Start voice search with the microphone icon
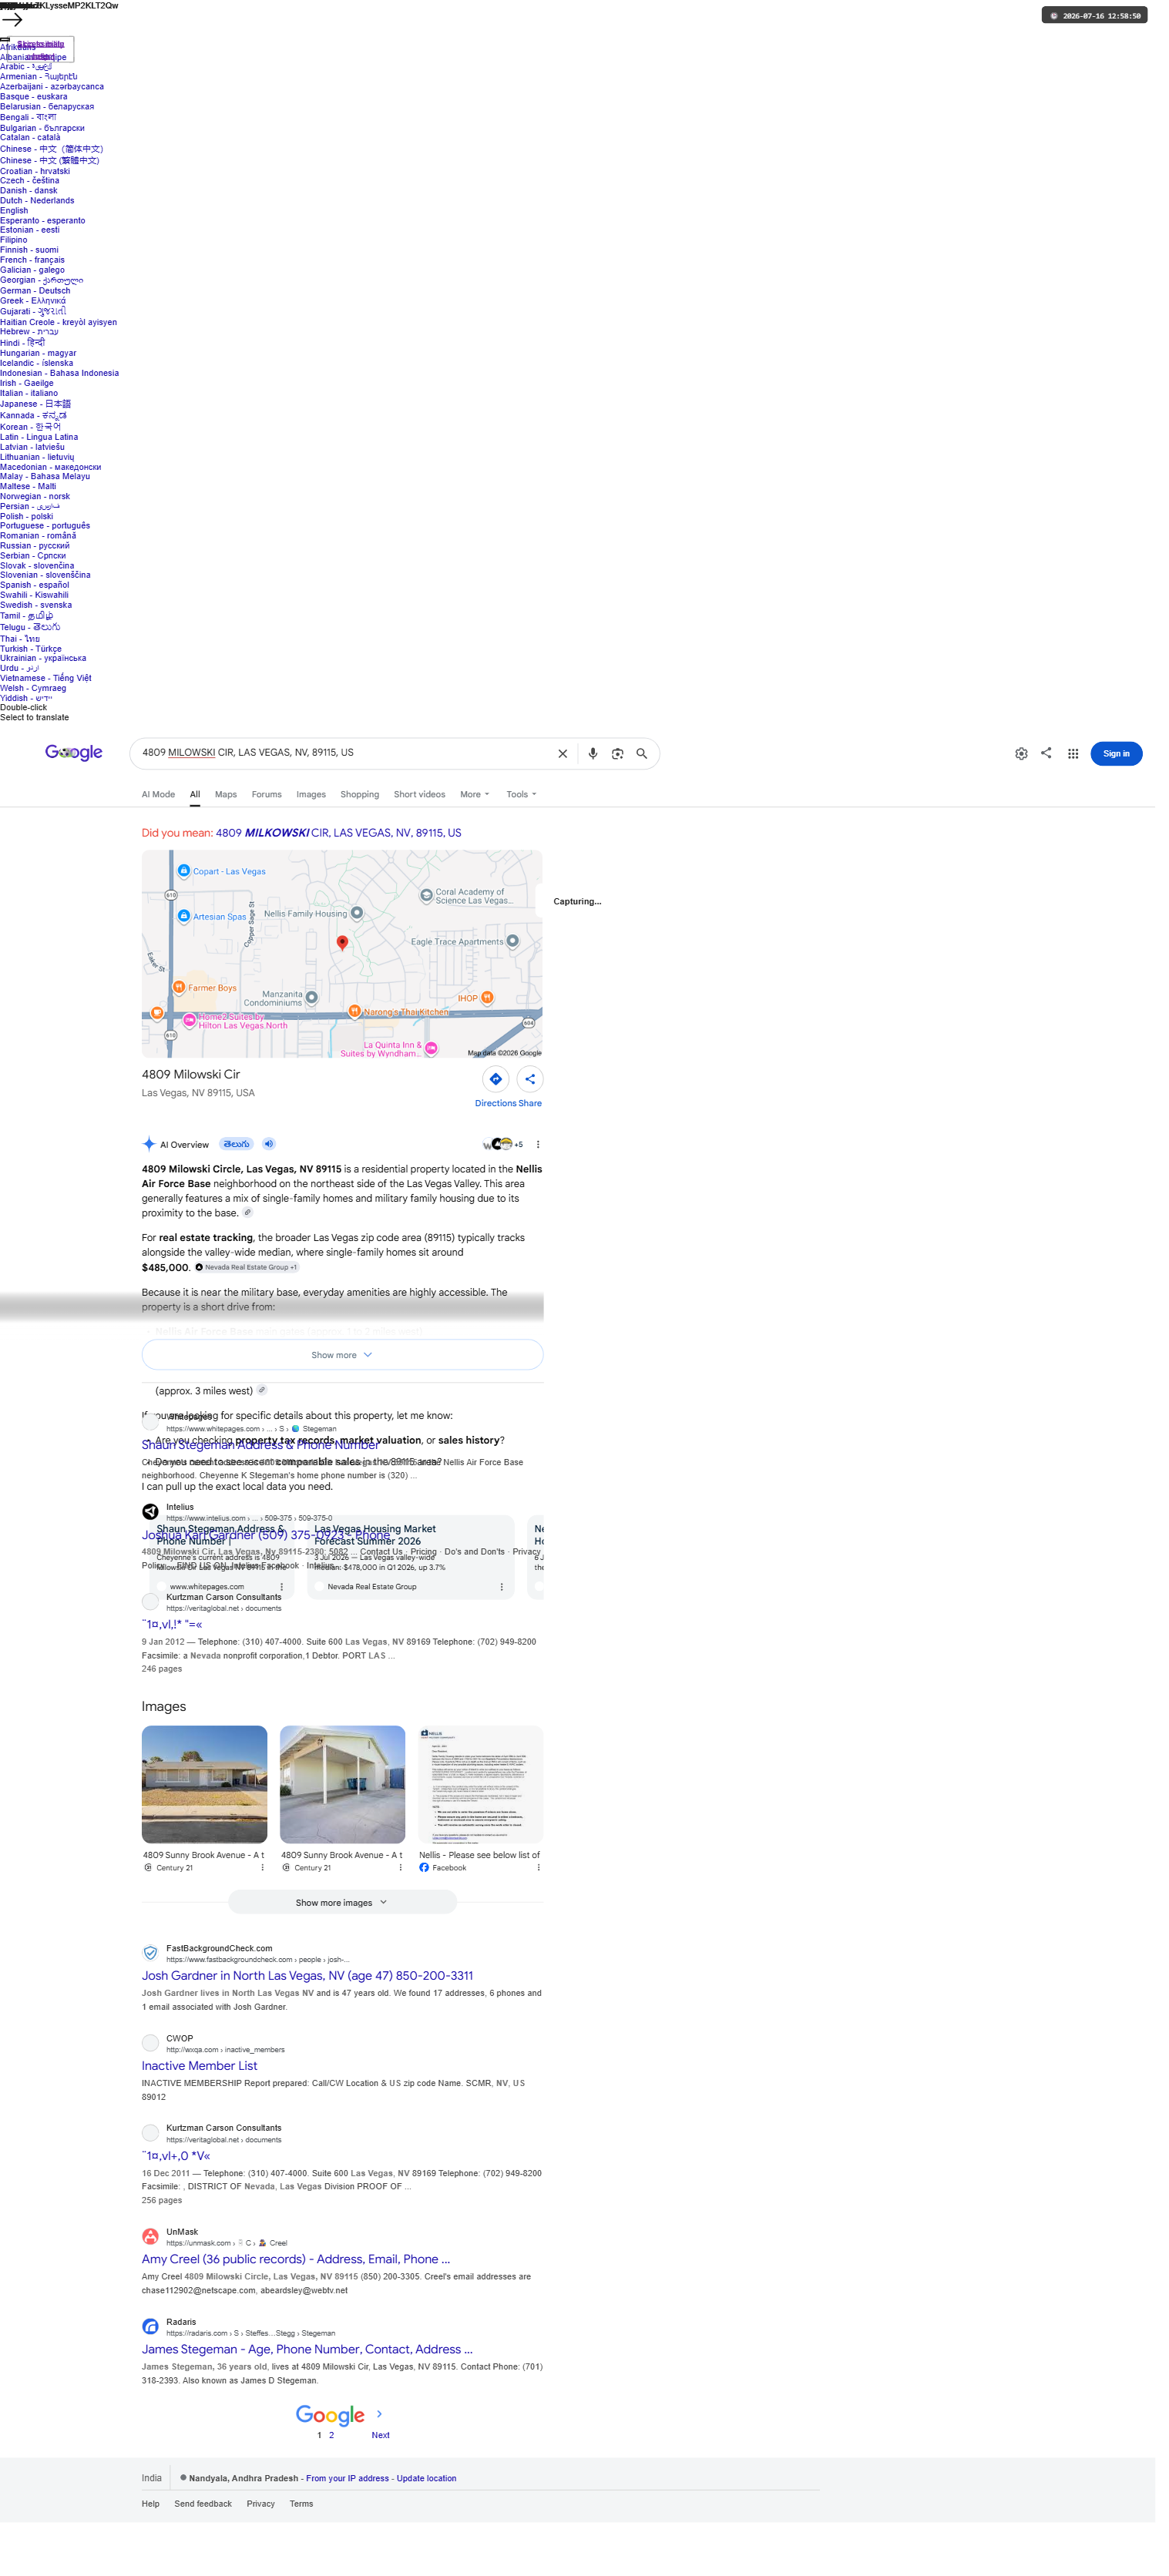This screenshot has width=1169, height=2576. 600,763
